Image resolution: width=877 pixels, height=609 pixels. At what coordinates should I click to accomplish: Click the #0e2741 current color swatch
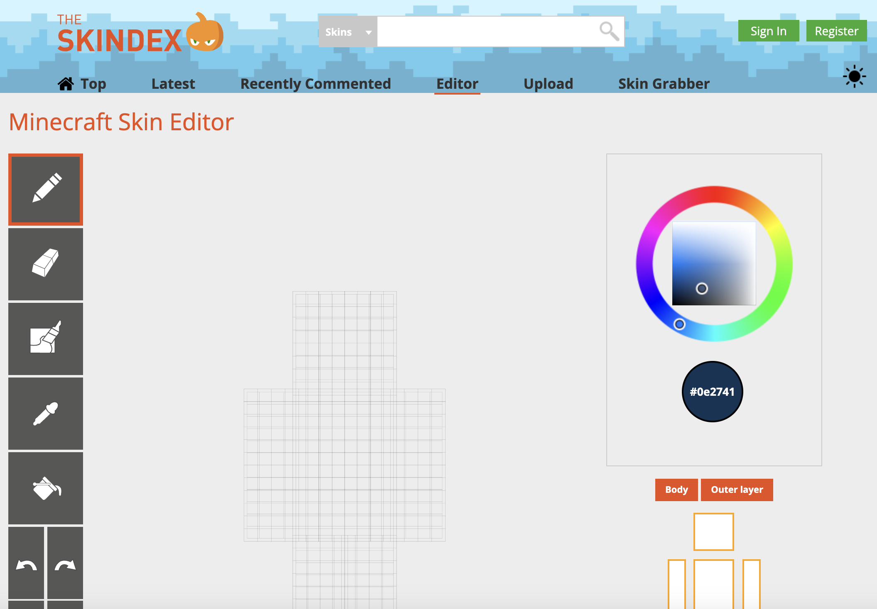[x=712, y=392]
